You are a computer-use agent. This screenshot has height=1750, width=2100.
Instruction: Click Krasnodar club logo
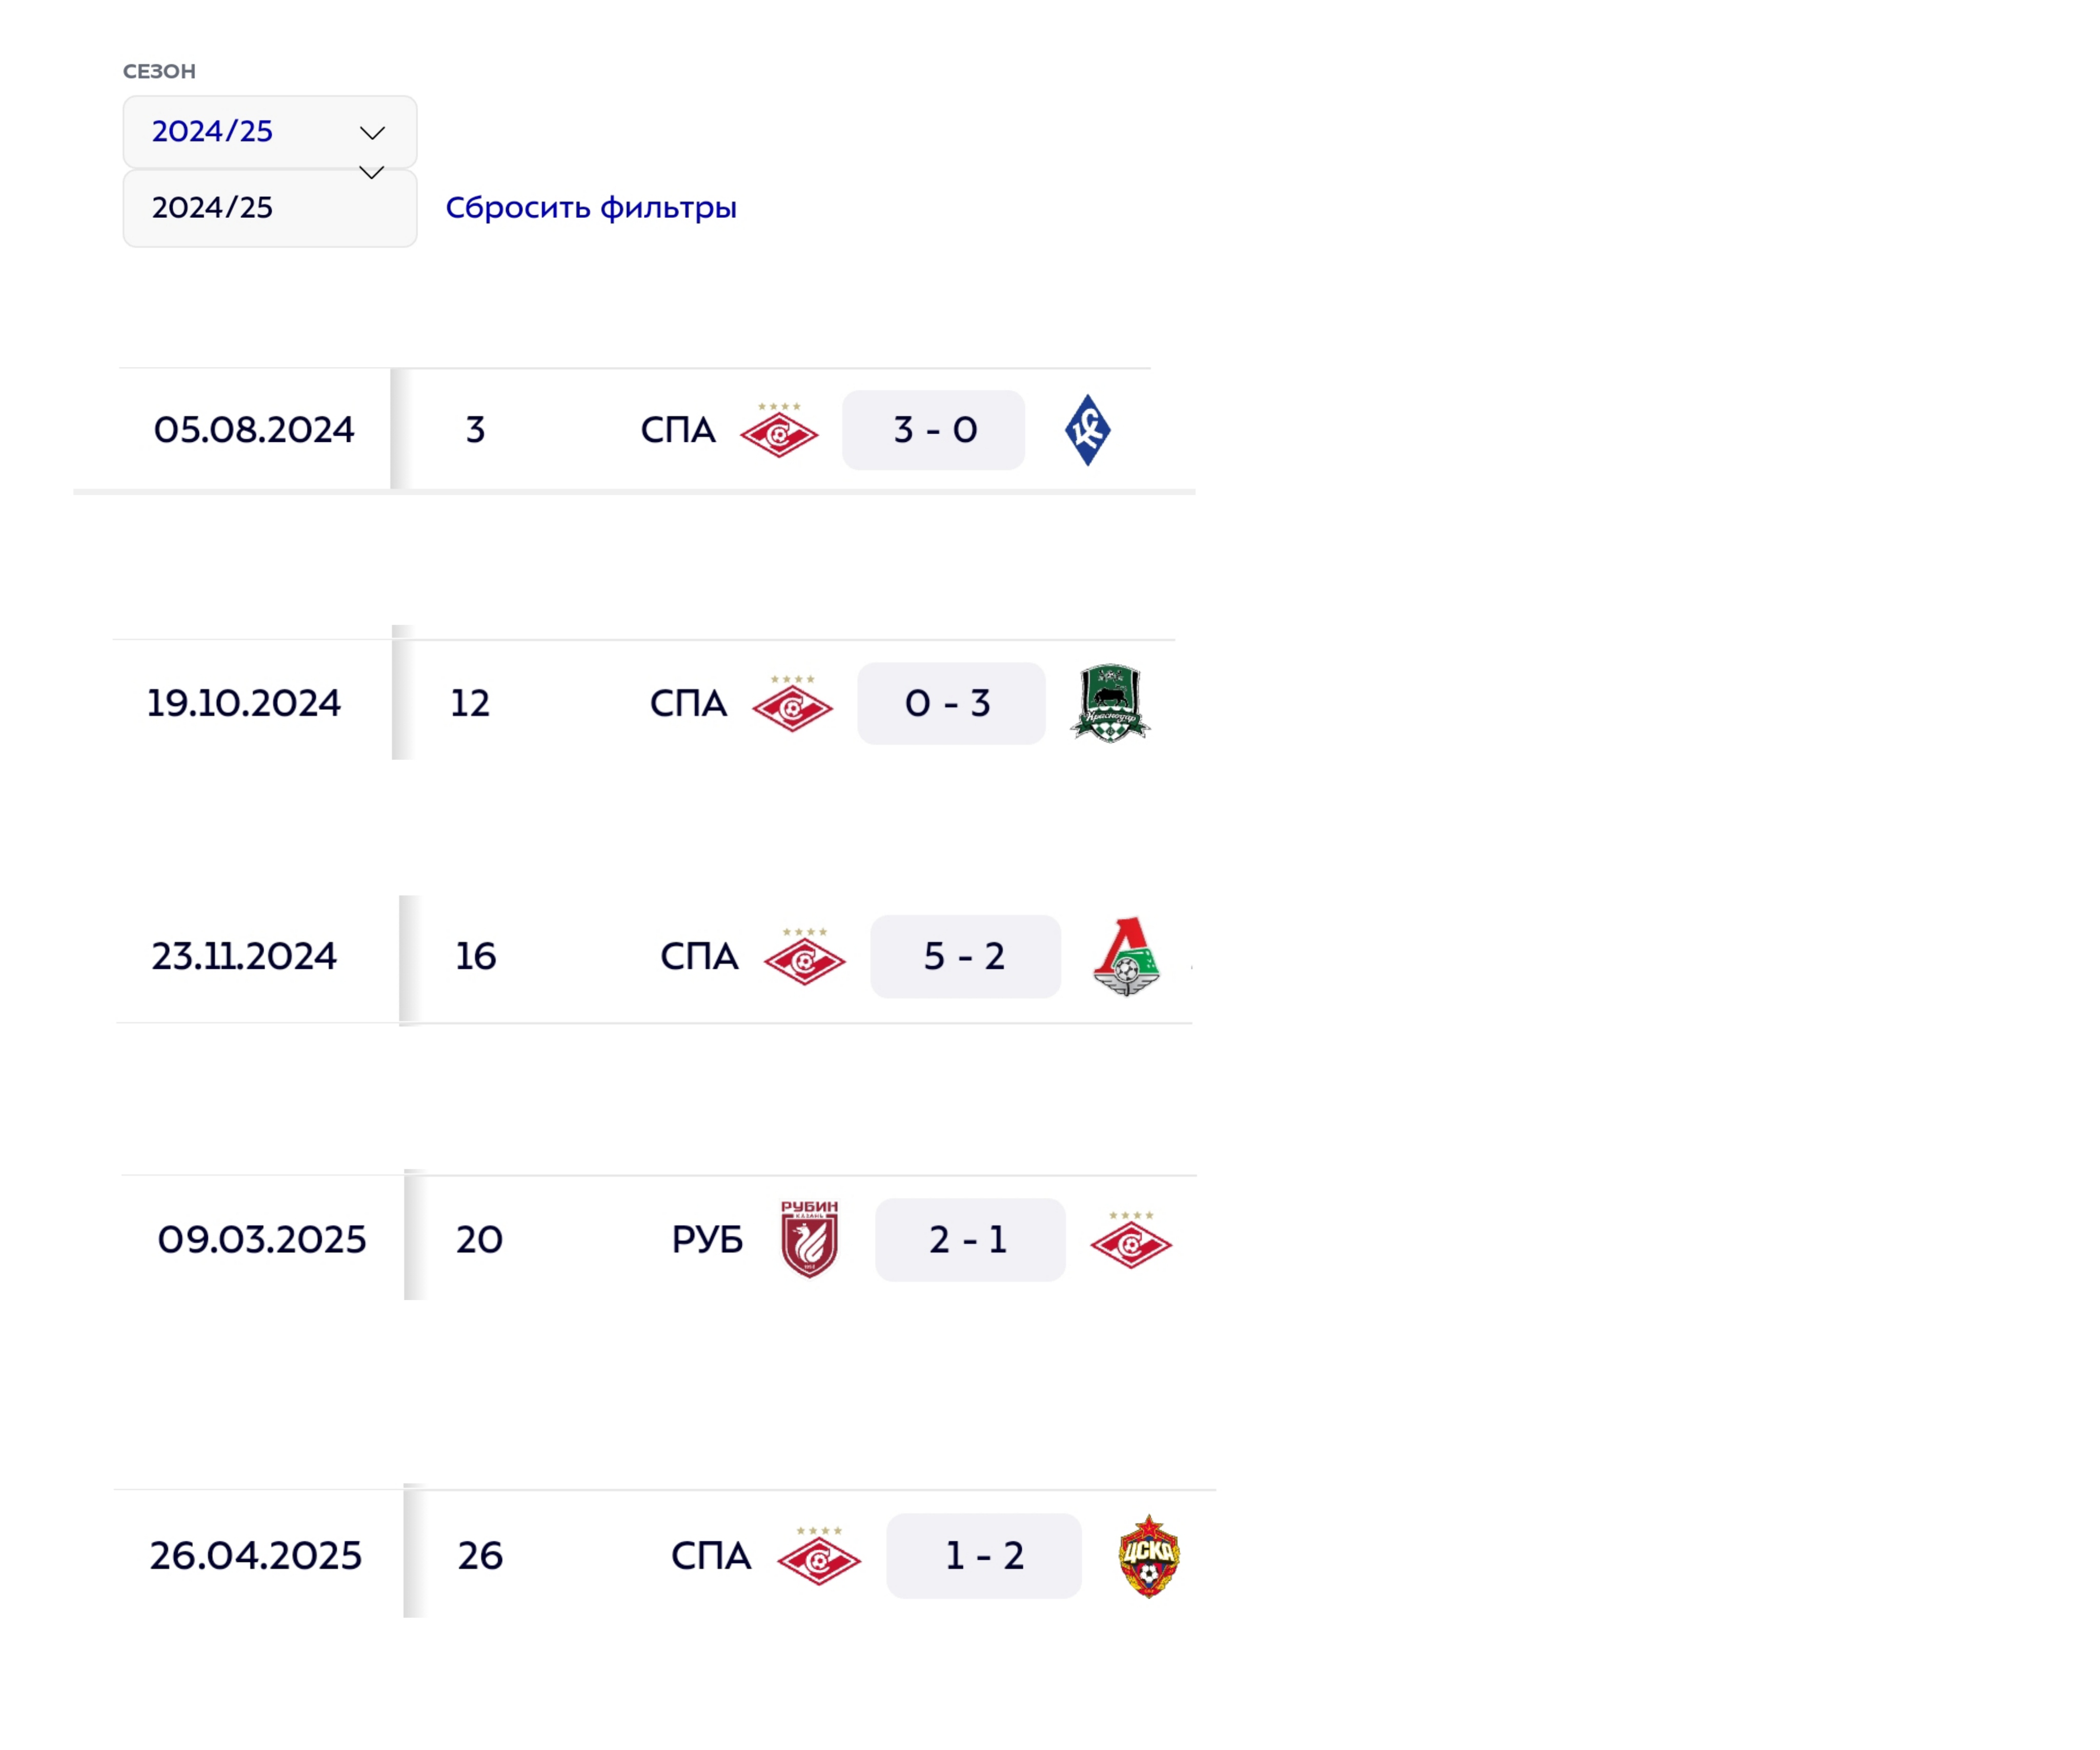1110,703
